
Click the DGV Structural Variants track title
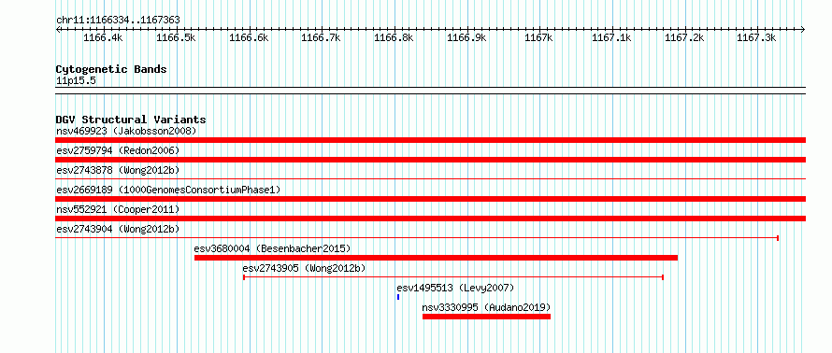pyautogui.click(x=131, y=120)
